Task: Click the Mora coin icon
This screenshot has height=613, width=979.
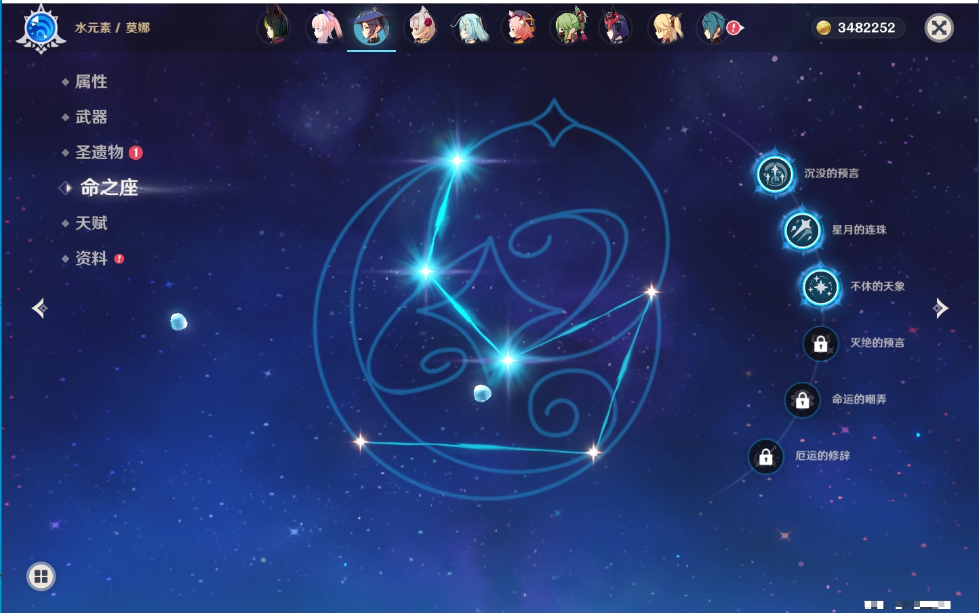Action: click(x=823, y=28)
